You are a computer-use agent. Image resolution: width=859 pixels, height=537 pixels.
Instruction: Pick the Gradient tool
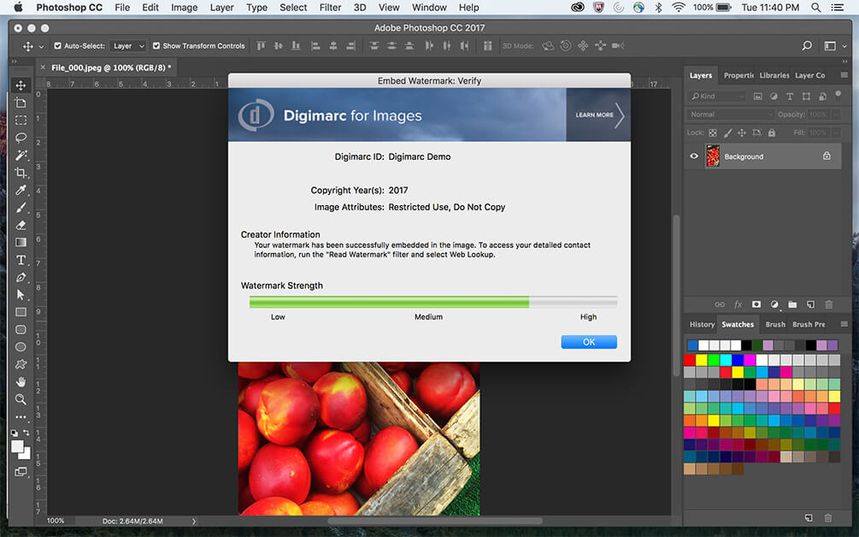(21, 242)
